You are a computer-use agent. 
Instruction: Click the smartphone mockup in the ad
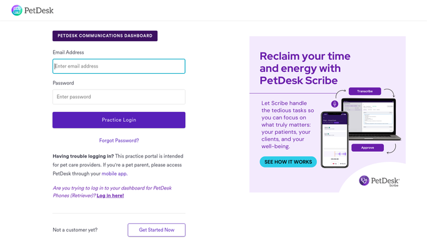[x=334, y=139]
